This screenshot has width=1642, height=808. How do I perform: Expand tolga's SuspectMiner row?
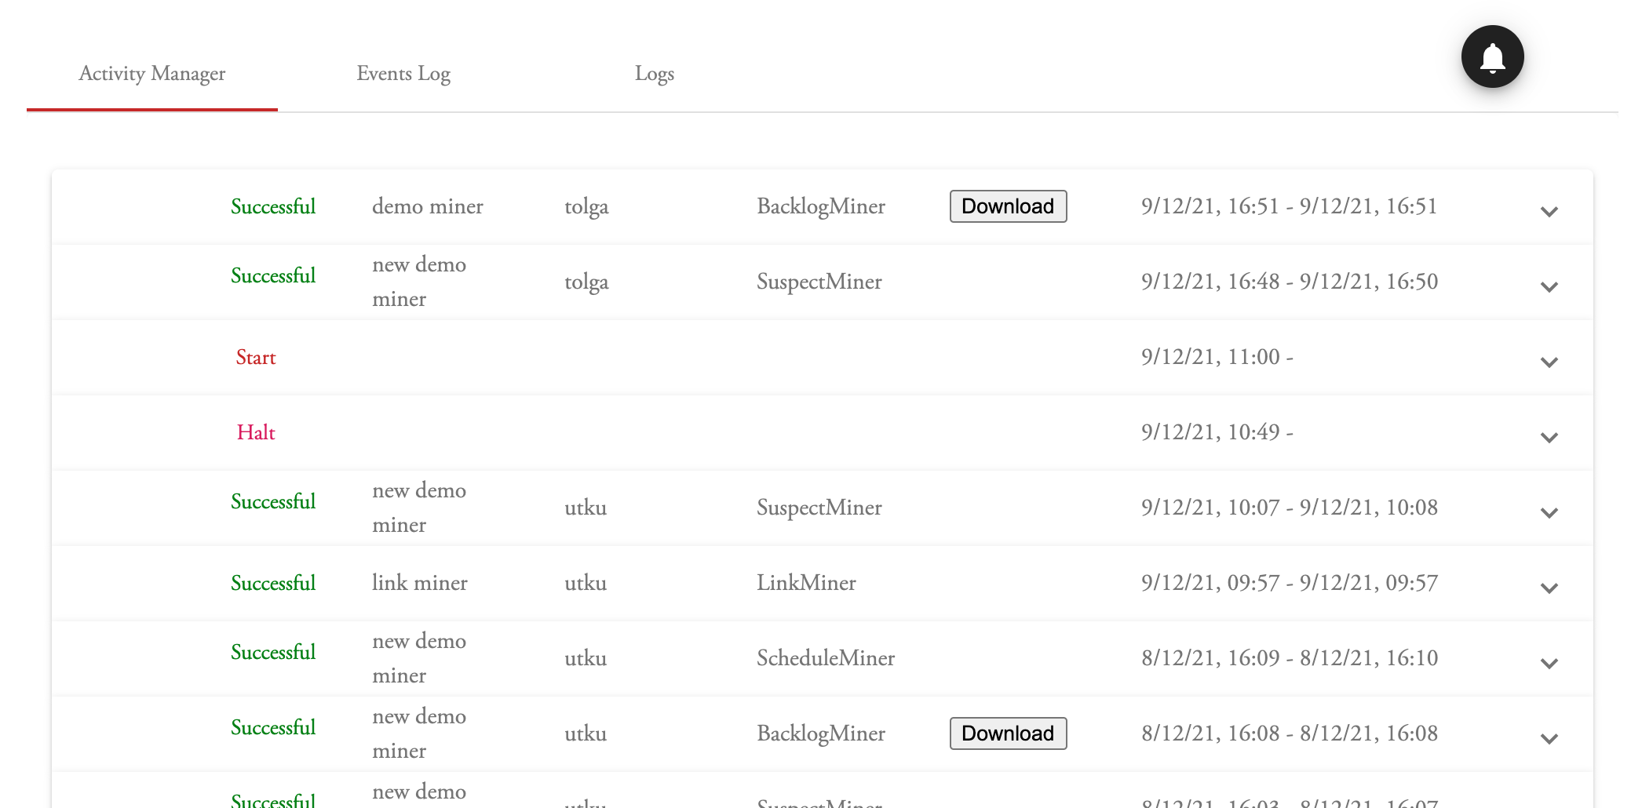tap(1549, 286)
